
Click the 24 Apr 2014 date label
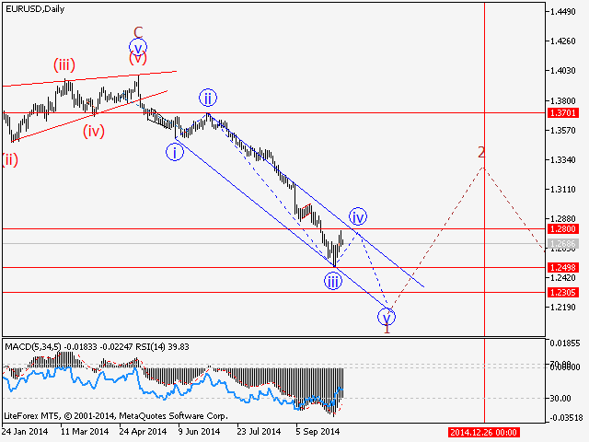(143, 432)
